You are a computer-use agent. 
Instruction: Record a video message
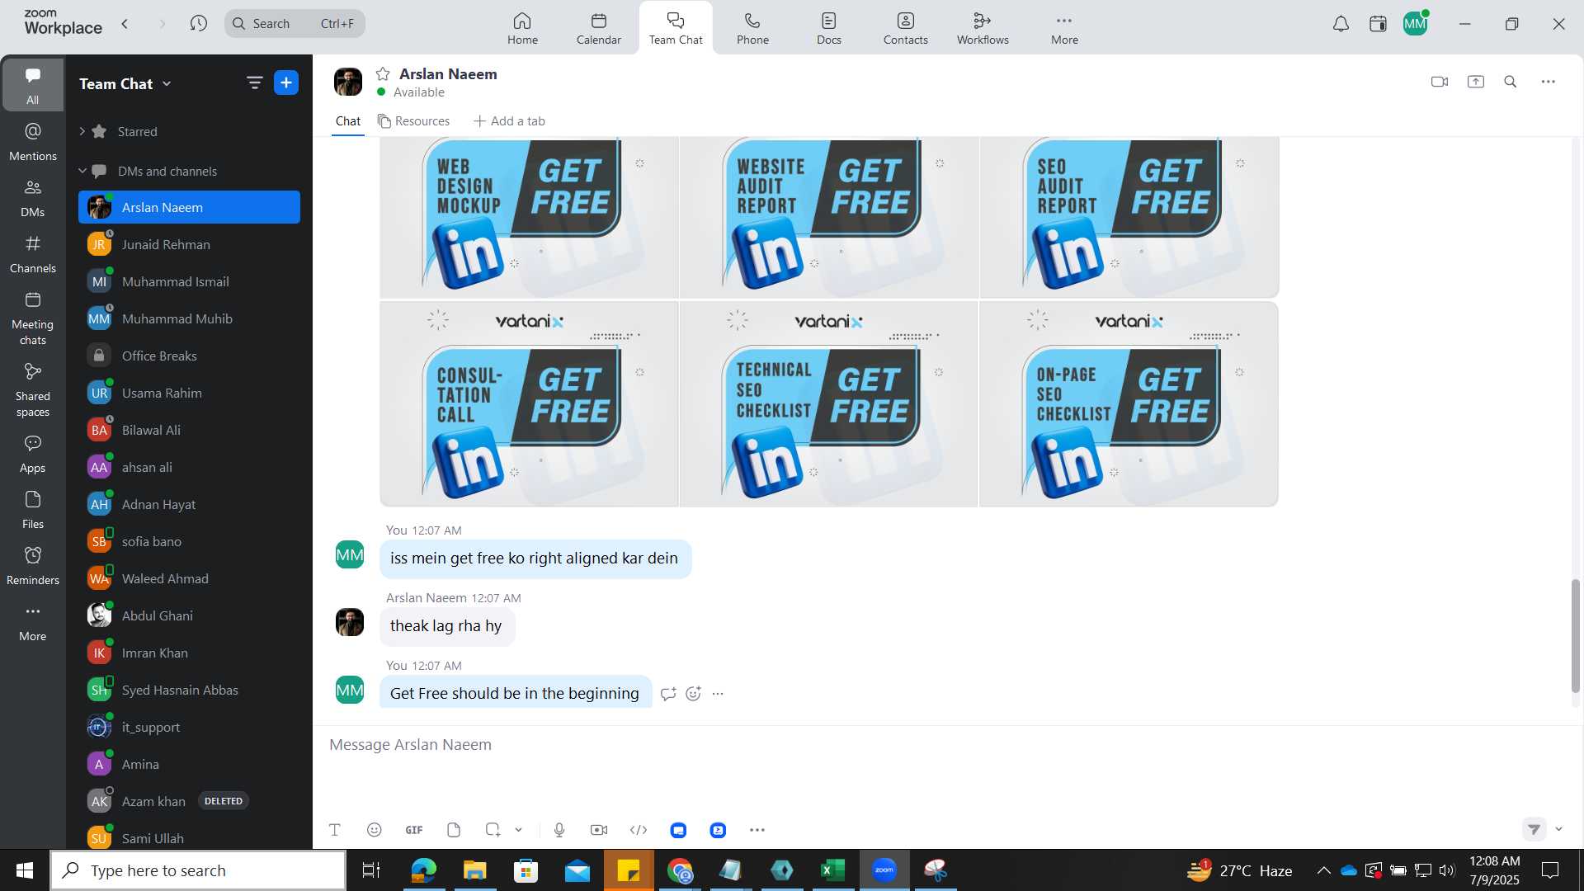(599, 830)
